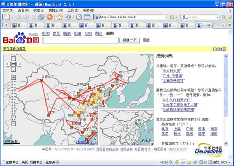Select the 上海 hot city link

[x=177, y=129]
